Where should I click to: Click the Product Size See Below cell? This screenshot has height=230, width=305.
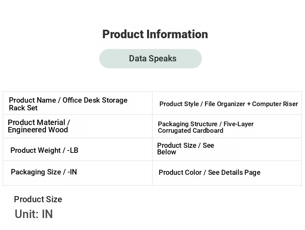pyautogui.click(x=227, y=149)
